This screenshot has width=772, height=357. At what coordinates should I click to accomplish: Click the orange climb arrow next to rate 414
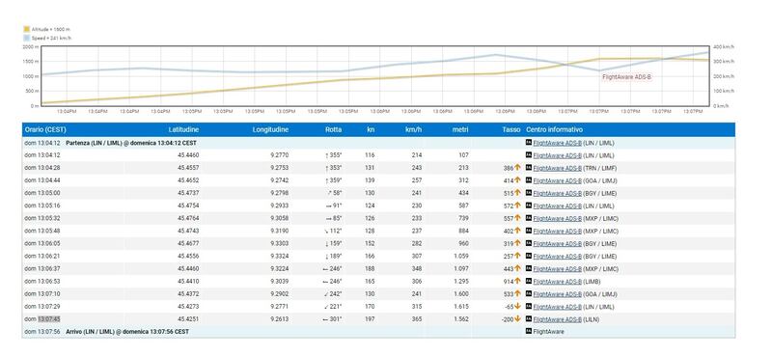pos(517,180)
